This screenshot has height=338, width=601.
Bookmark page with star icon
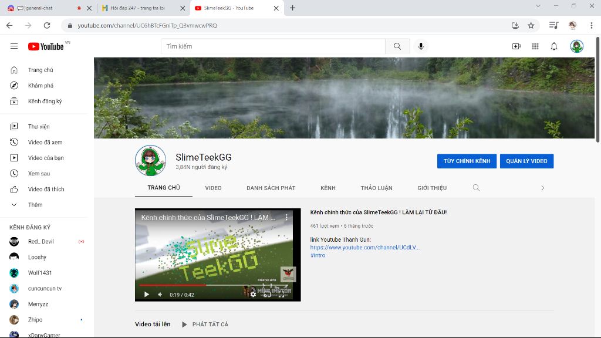tap(531, 25)
